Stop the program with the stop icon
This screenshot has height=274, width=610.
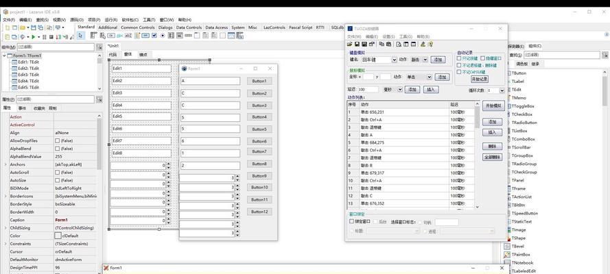(x=51, y=37)
